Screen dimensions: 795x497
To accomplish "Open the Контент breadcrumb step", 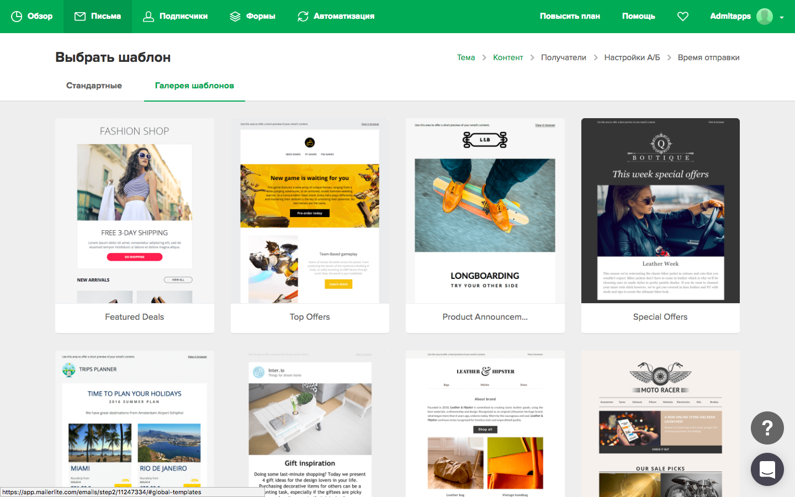I will point(508,57).
